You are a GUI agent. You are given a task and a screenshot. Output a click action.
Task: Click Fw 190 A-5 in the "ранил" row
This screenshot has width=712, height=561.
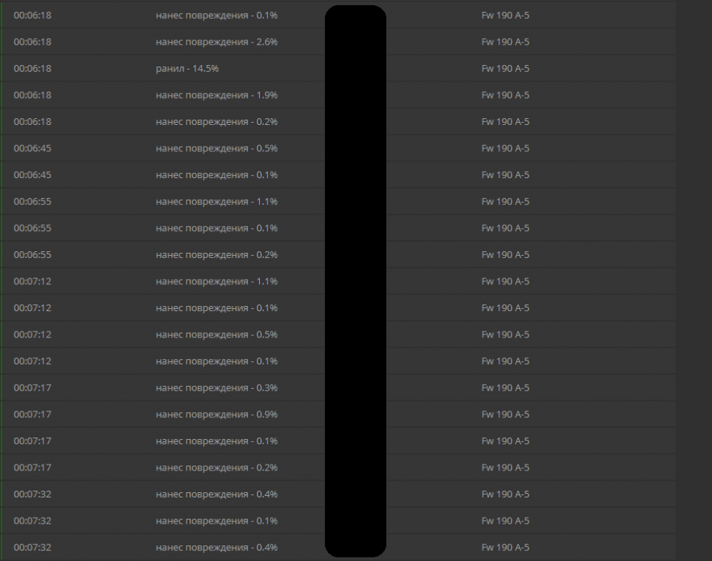coord(505,69)
